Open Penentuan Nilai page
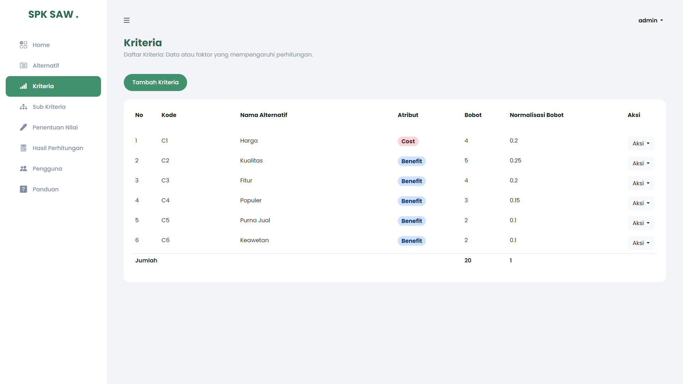Image resolution: width=683 pixels, height=384 pixels. tap(53, 127)
